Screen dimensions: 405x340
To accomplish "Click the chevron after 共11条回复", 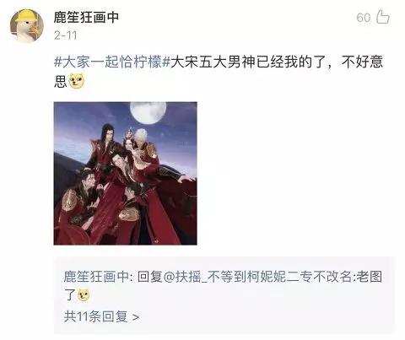I will coord(136,317).
